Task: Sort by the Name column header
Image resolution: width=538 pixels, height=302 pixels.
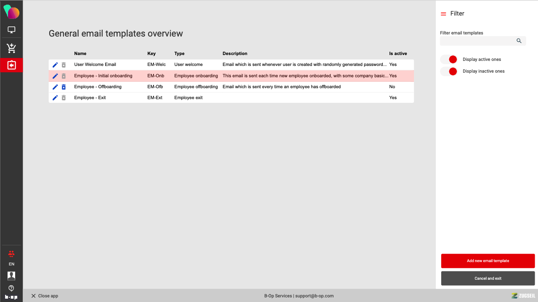Action: tap(80, 54)
